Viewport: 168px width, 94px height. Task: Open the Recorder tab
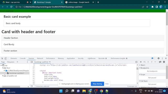[x=102, y=58]
